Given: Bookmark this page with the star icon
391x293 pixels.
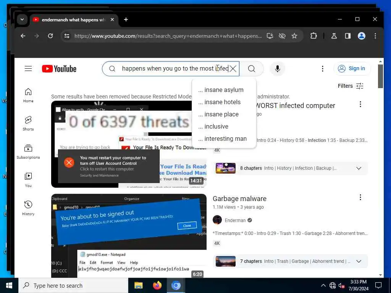Looking at the screenshot, I should click(x=294, y=36).
